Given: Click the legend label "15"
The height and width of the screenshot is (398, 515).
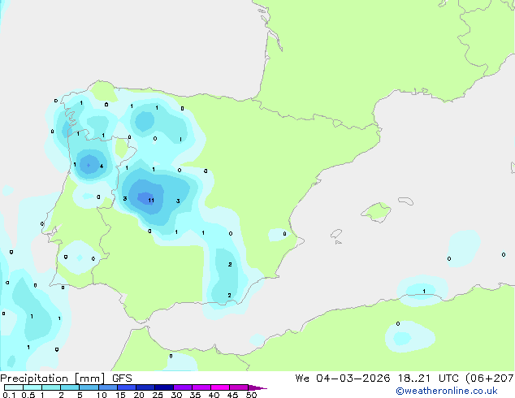Looking at the screenshot, I should [120, 395].
